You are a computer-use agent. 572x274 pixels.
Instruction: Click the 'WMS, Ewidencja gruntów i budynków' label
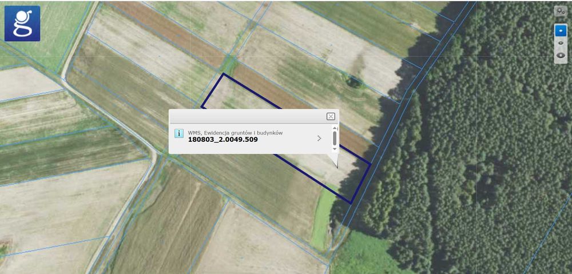point(235,133)
